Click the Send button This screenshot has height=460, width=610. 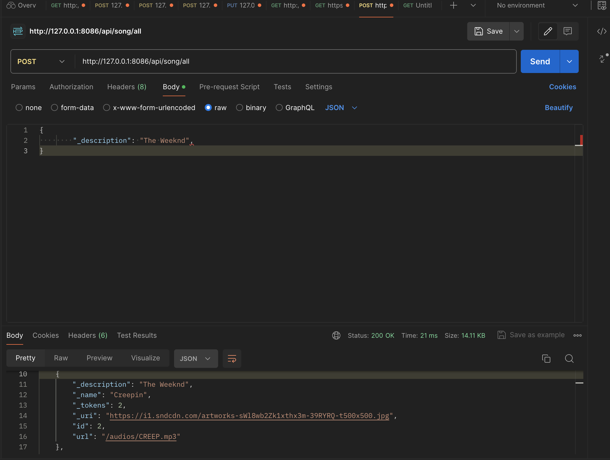click(540, 61)
